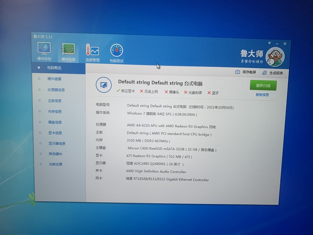Click the scan time text 2021年10月06日
The image size is (313, 235).
(219, 107)
